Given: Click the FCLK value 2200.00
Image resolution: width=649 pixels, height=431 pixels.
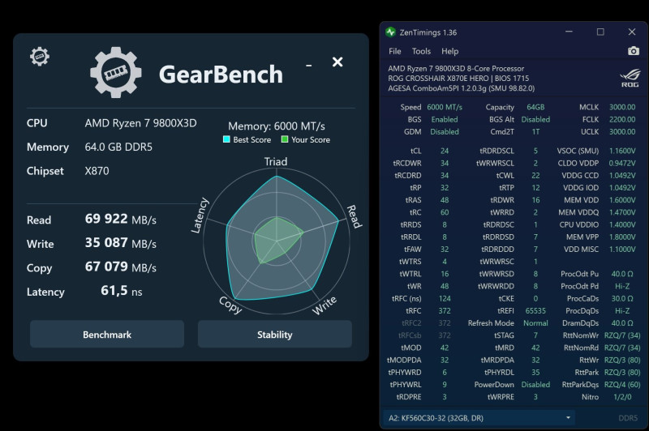Looking at the screenshot, I should (622, 119).
